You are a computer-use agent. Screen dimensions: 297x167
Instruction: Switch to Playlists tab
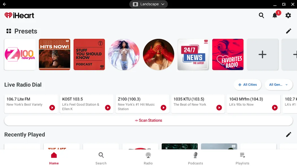pyautogui.click(x=243, y=159)
